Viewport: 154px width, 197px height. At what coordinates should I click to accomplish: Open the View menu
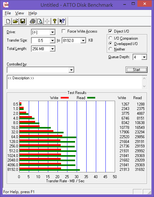click(x=19, y=13)
